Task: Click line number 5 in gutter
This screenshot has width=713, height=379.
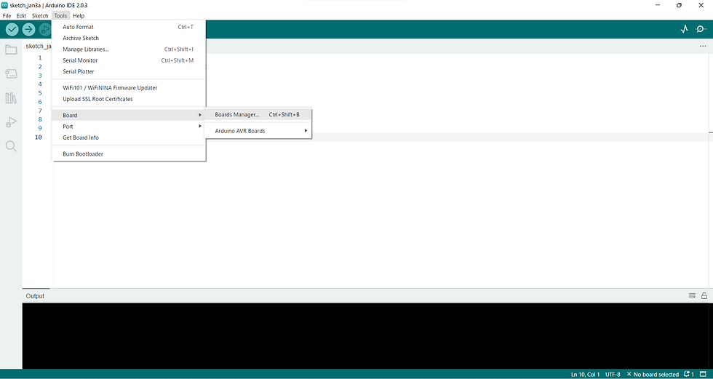Action: (x=40, y=93)
